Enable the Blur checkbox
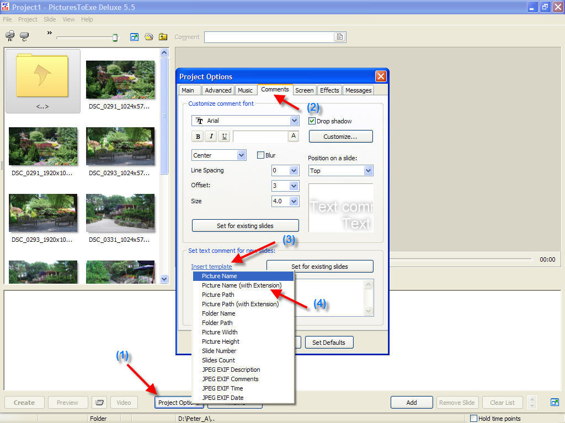565x423 pixels. 260,155
